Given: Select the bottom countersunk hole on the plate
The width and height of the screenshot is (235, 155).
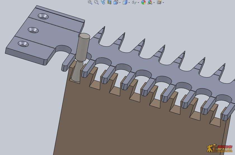Looking at the screenshot, I should click(x=23, y=44).
